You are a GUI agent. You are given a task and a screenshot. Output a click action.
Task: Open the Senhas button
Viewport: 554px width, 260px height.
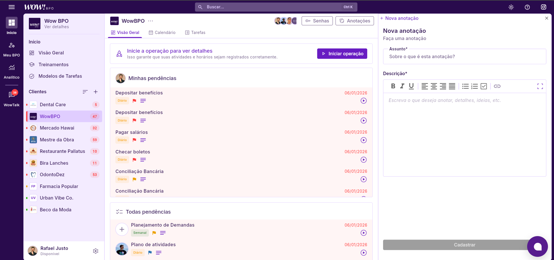click(317, 21)
